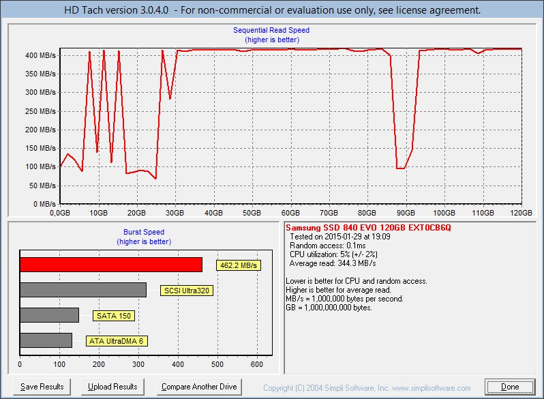Click the Save Results button
This screenshot has height=399, width=544.
coord(42,387)
